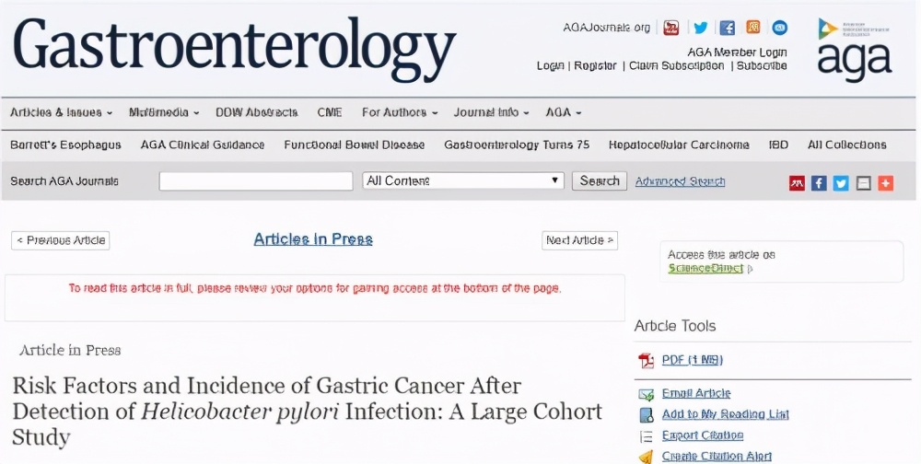Click the Twitter icon in the page header

click(701, 28)
